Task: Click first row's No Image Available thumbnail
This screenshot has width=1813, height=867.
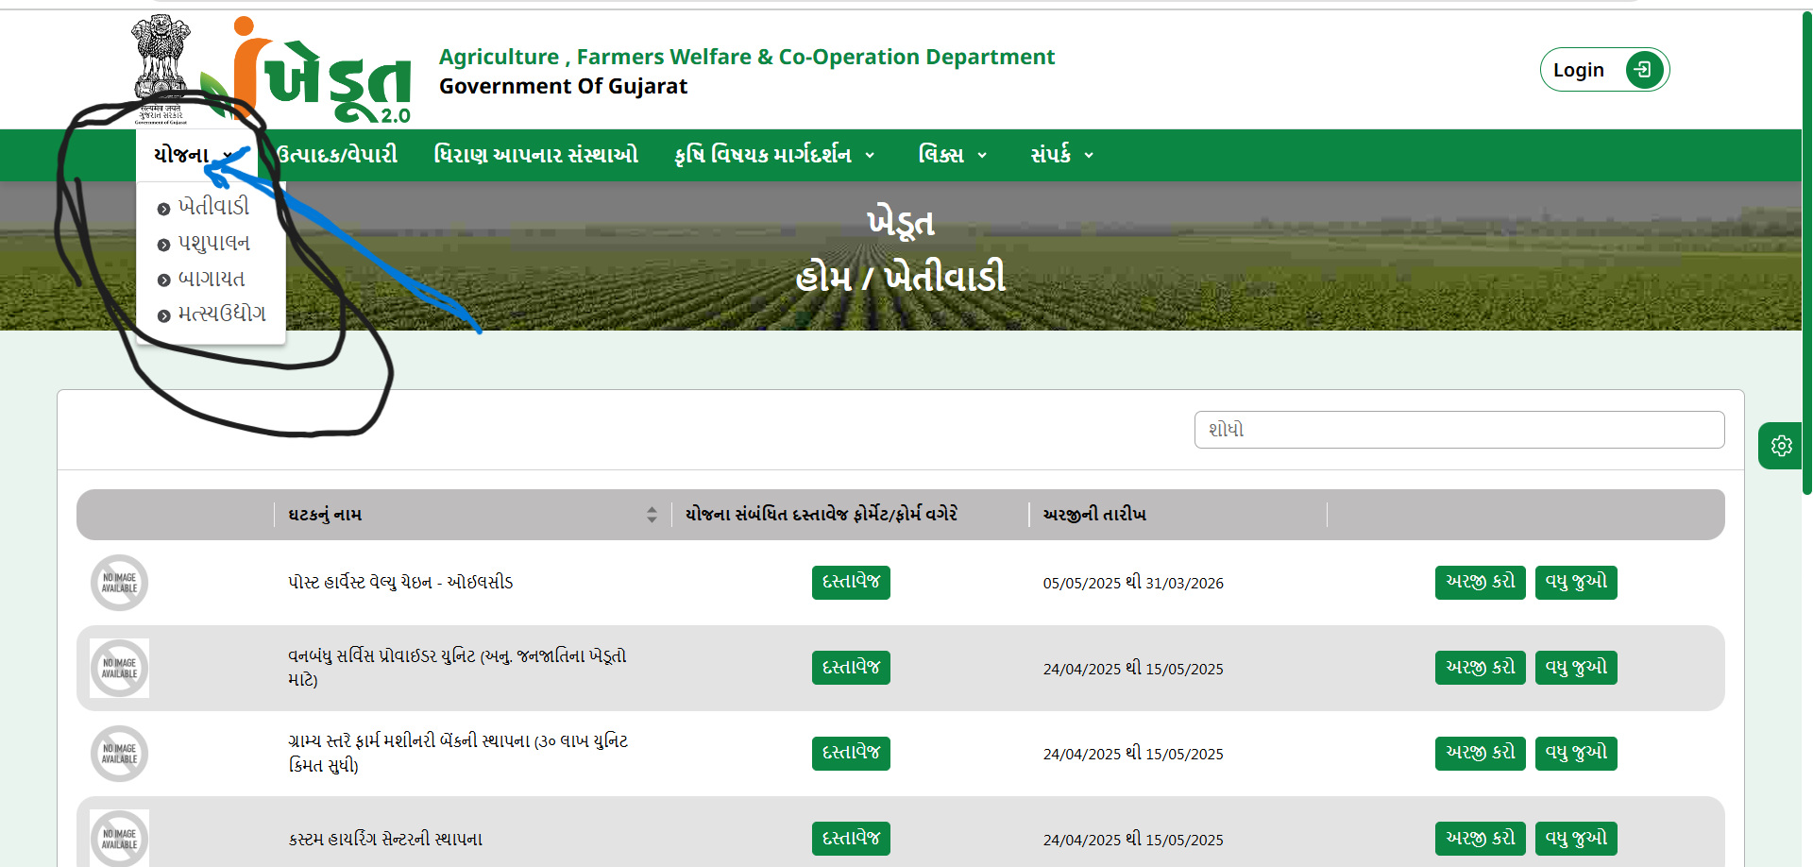Action: click(119, 583)
